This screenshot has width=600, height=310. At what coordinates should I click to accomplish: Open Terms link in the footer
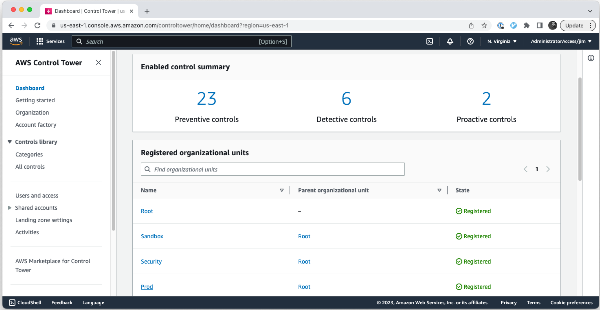tap(533, 303)
